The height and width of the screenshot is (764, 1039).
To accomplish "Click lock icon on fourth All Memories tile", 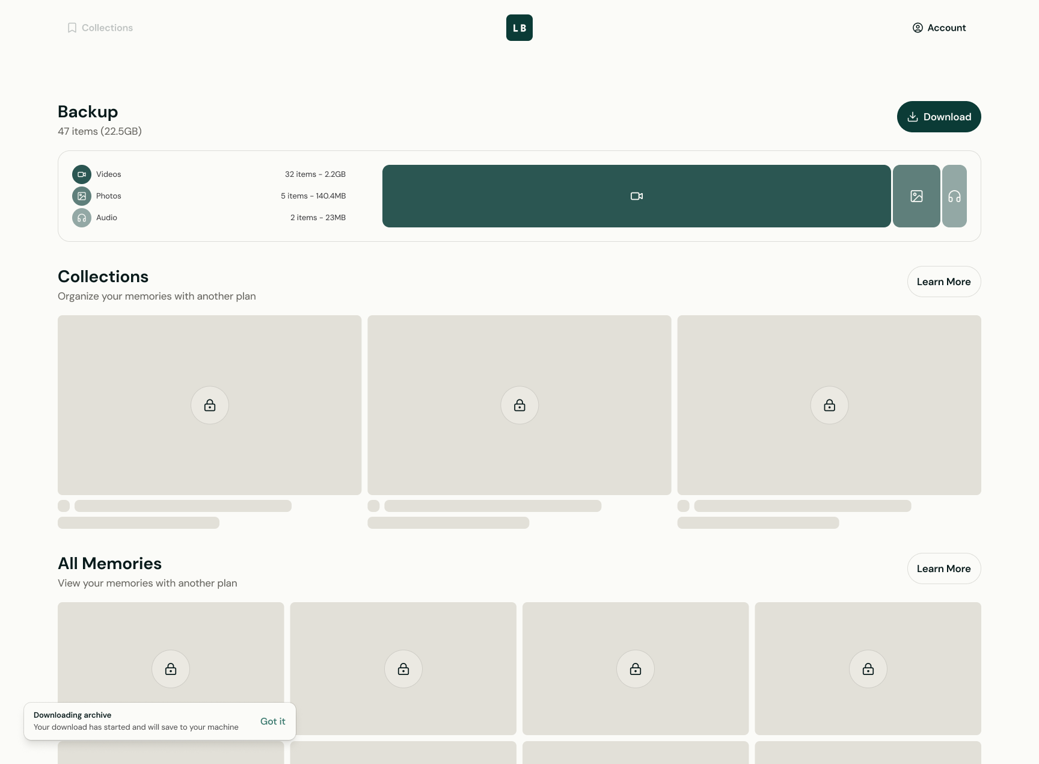I will point(868,669).
